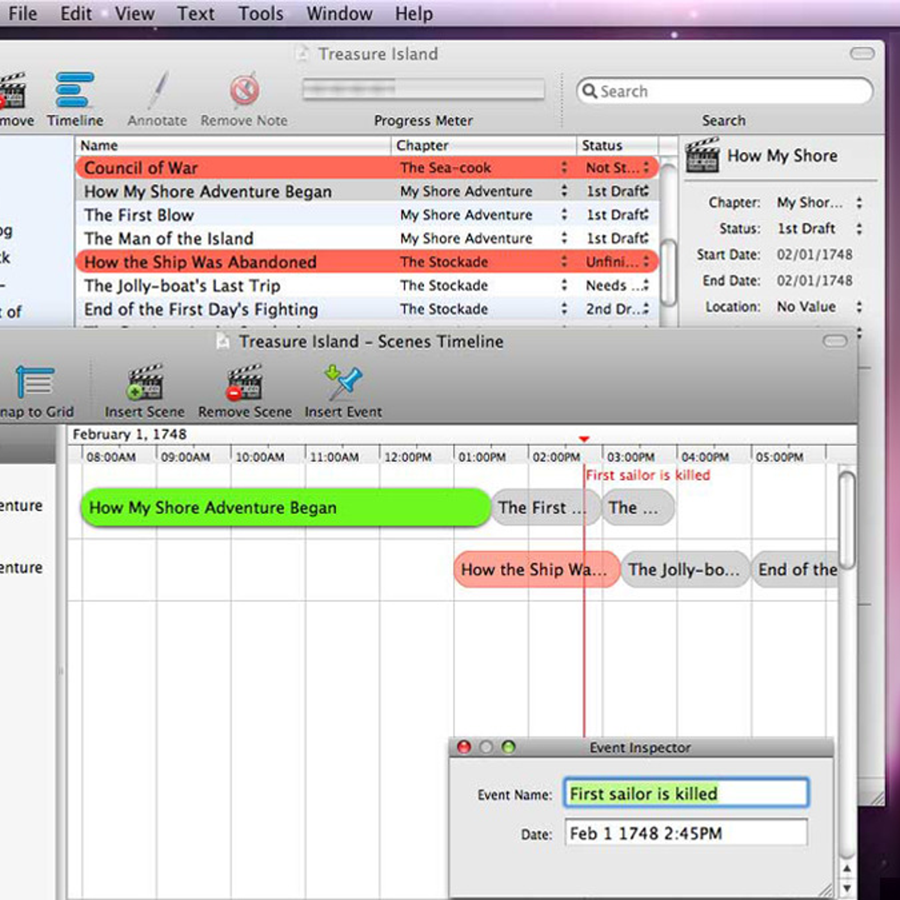Click the clapperboard icon beside How My Shore
This screenshot has width=900, height=900.
coord(702,155)
